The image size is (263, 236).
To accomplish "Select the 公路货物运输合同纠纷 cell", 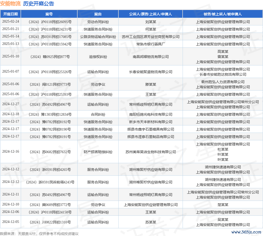I will 98,37.
